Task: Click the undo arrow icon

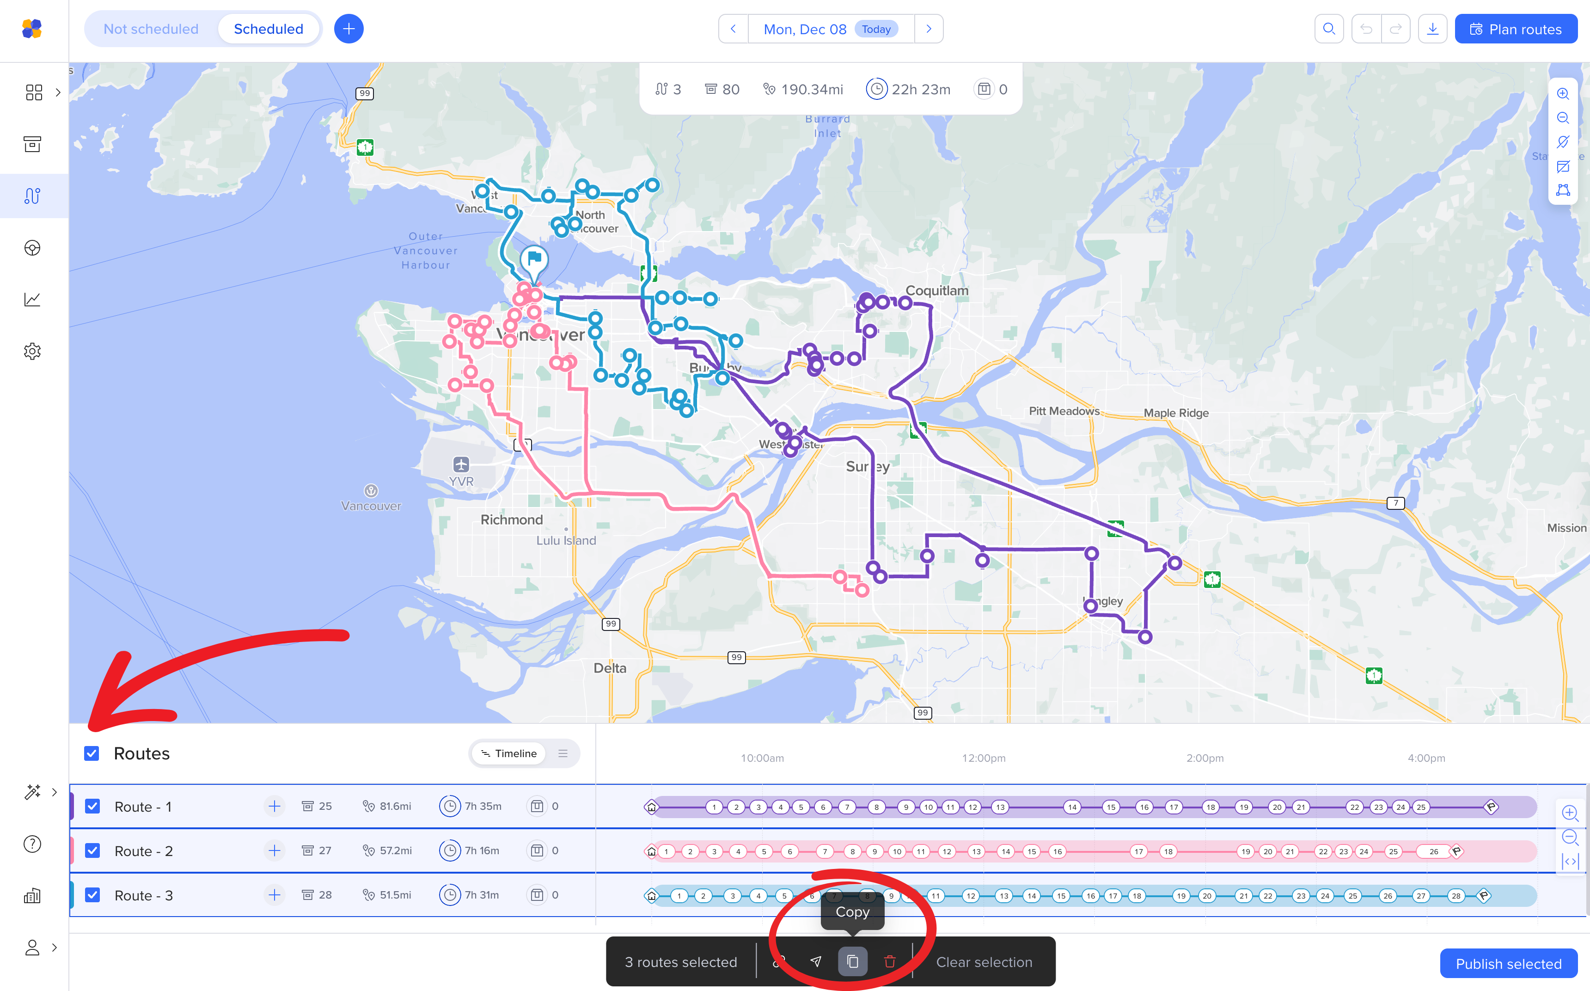Action: [x=1366, y=29]
